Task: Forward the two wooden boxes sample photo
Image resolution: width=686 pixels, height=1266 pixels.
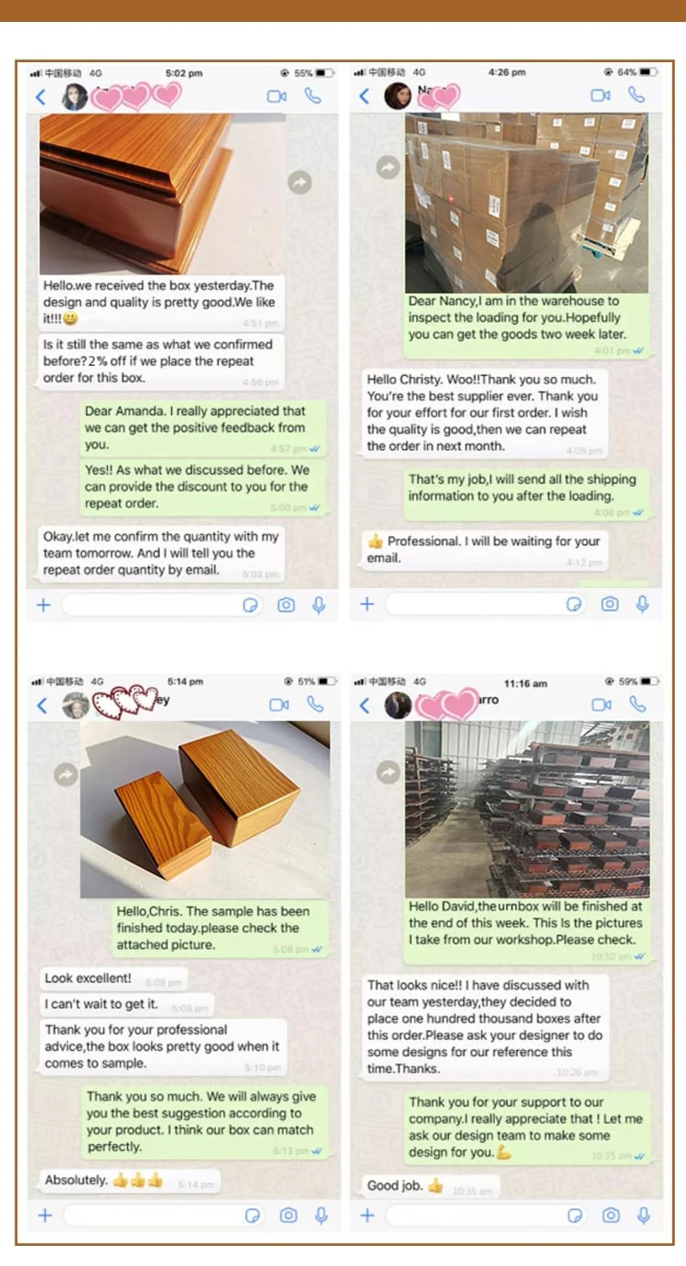Action: (65, 775)
